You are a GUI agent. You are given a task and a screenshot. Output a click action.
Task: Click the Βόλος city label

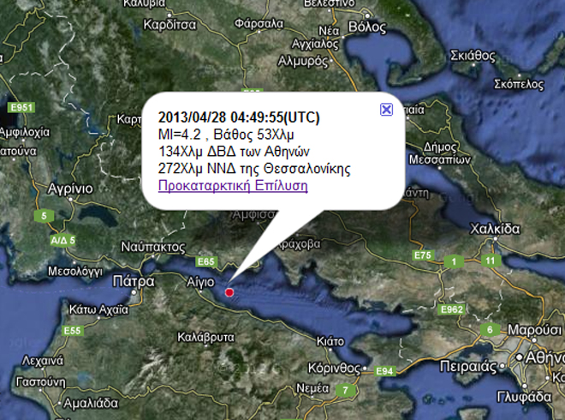pyautogui.click(x=367, y=27)
